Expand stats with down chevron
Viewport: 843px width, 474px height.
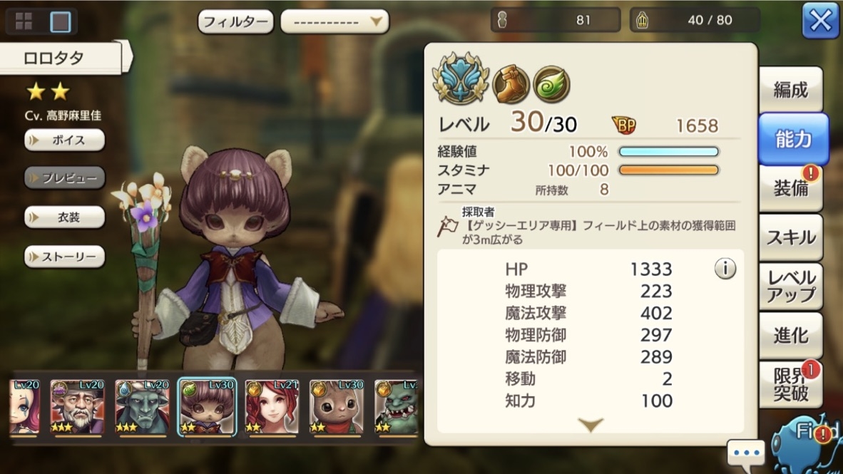pyautogui.click(x=591, y=425)
